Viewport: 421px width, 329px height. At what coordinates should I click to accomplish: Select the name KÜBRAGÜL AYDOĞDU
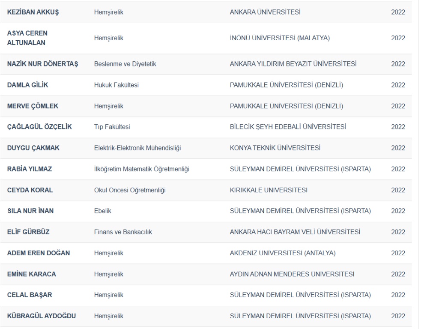(x=42, y=317)
